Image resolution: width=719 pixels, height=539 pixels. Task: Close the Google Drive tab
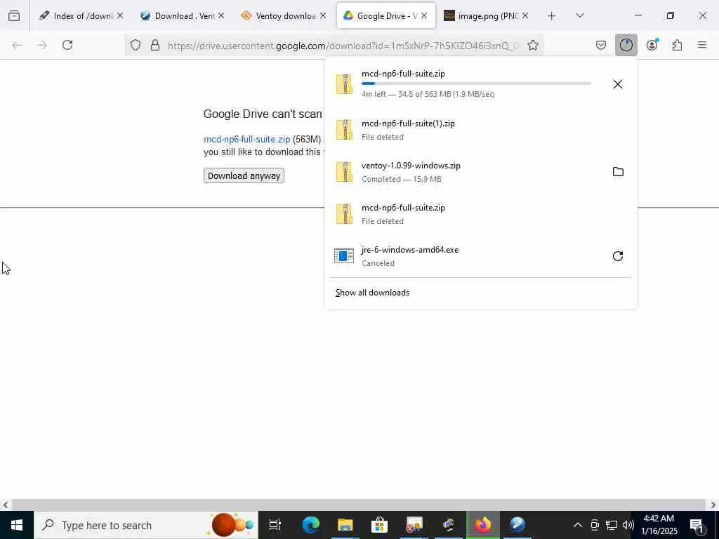424,15
